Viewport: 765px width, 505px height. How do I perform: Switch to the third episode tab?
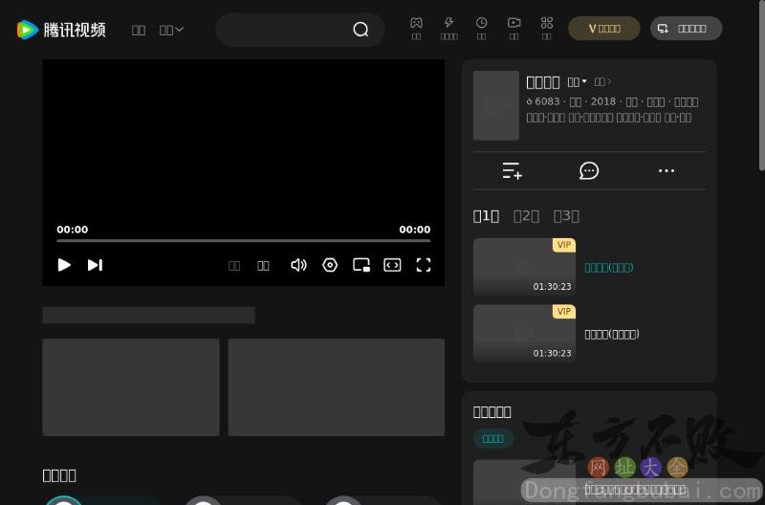[x=566, y=216]
